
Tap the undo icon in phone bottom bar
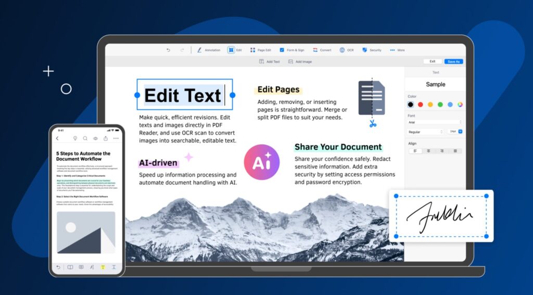point(58,267)
